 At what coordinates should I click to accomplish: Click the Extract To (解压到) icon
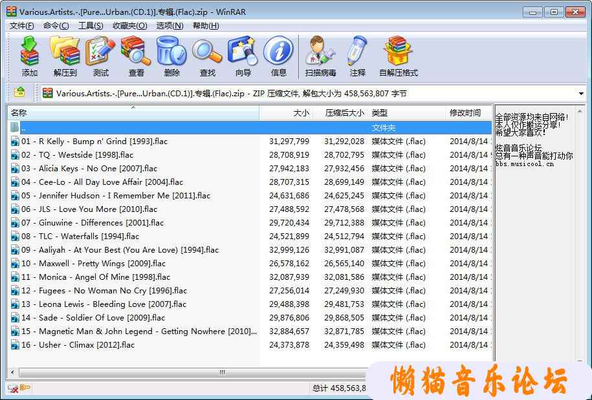coord(65,51)
